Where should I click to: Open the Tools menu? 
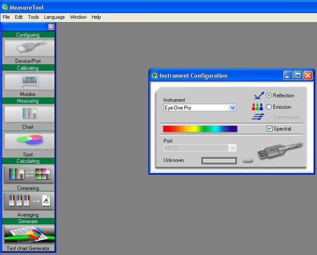[x=34, y=17]
